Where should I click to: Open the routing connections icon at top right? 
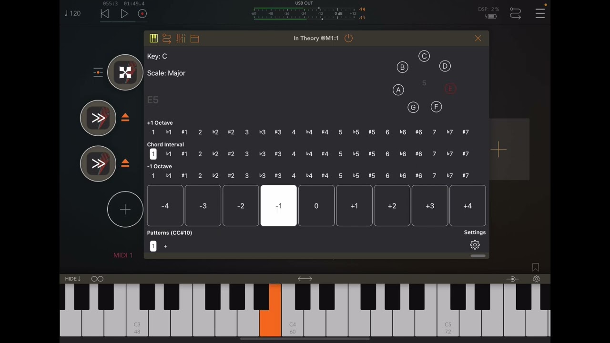pyautogui.click(x=515, y=13)
